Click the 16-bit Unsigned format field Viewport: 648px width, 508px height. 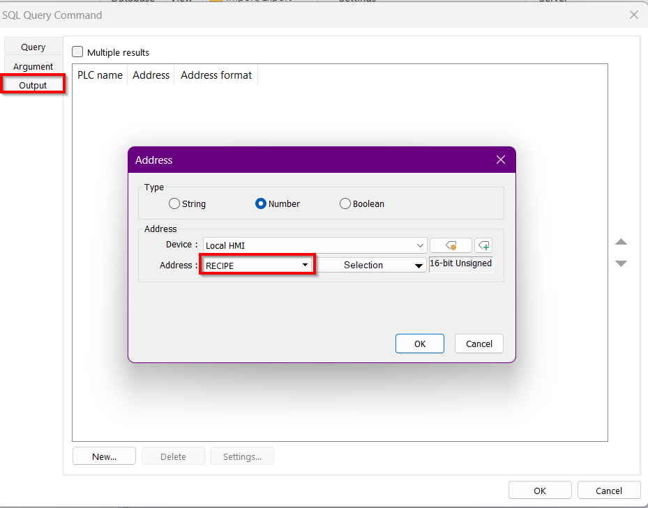[x=460, y=263]
